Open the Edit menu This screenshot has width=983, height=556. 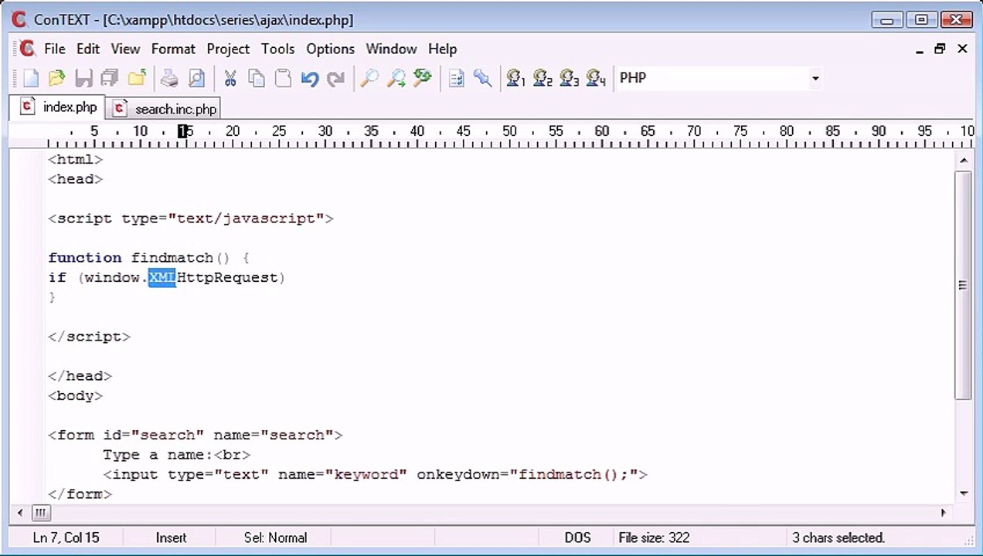(88, 49)
